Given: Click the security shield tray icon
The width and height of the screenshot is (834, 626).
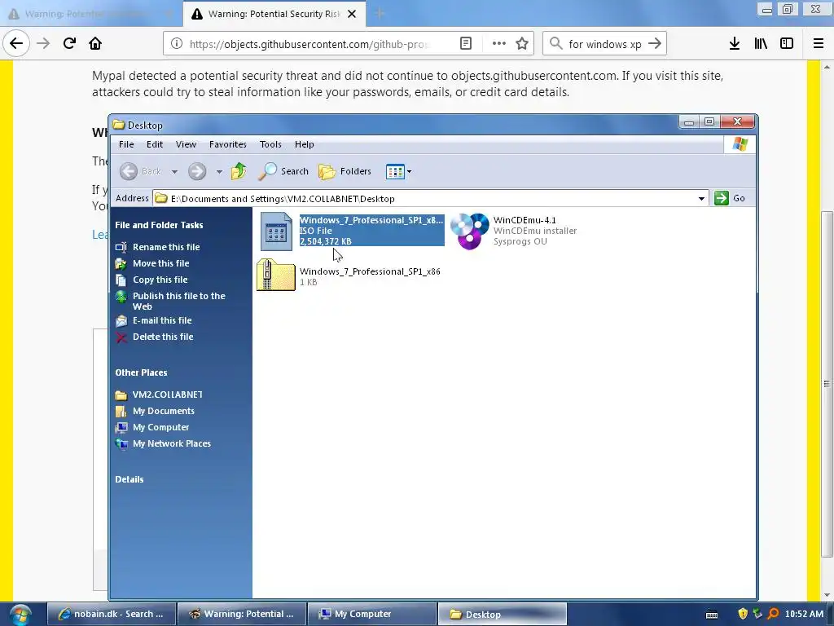Looking at the screenshot, I should (743, 615).
